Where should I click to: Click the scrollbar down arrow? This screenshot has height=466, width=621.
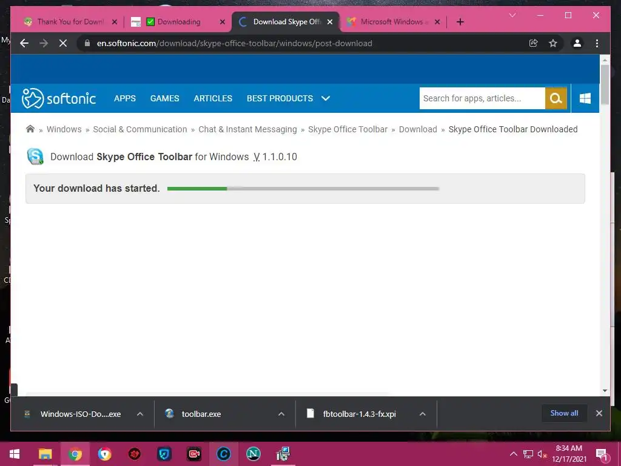click(x=605, y=390)
